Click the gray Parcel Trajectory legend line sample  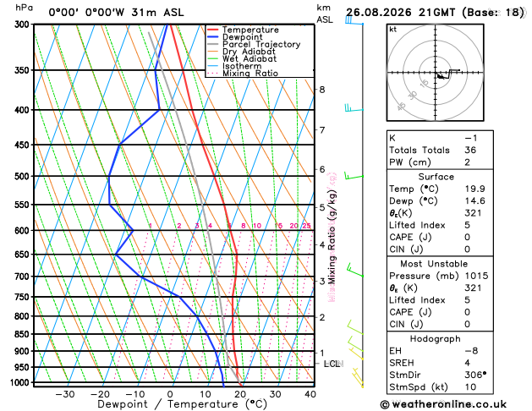[213, 44]
